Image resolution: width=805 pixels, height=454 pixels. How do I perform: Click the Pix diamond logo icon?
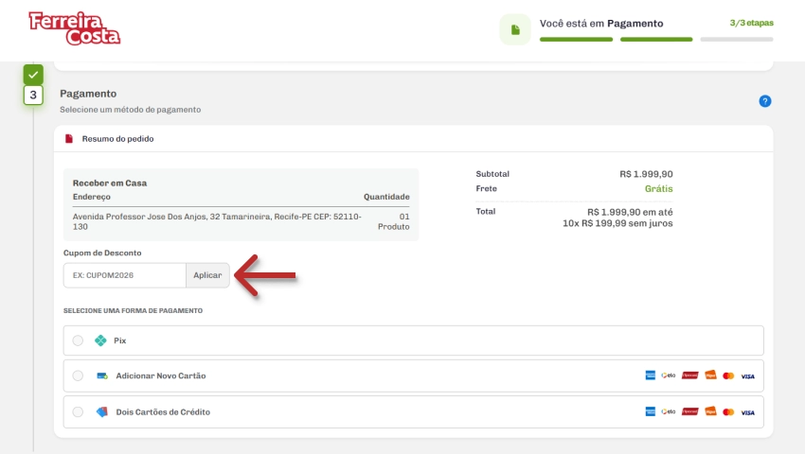click(x=100, y=340)
